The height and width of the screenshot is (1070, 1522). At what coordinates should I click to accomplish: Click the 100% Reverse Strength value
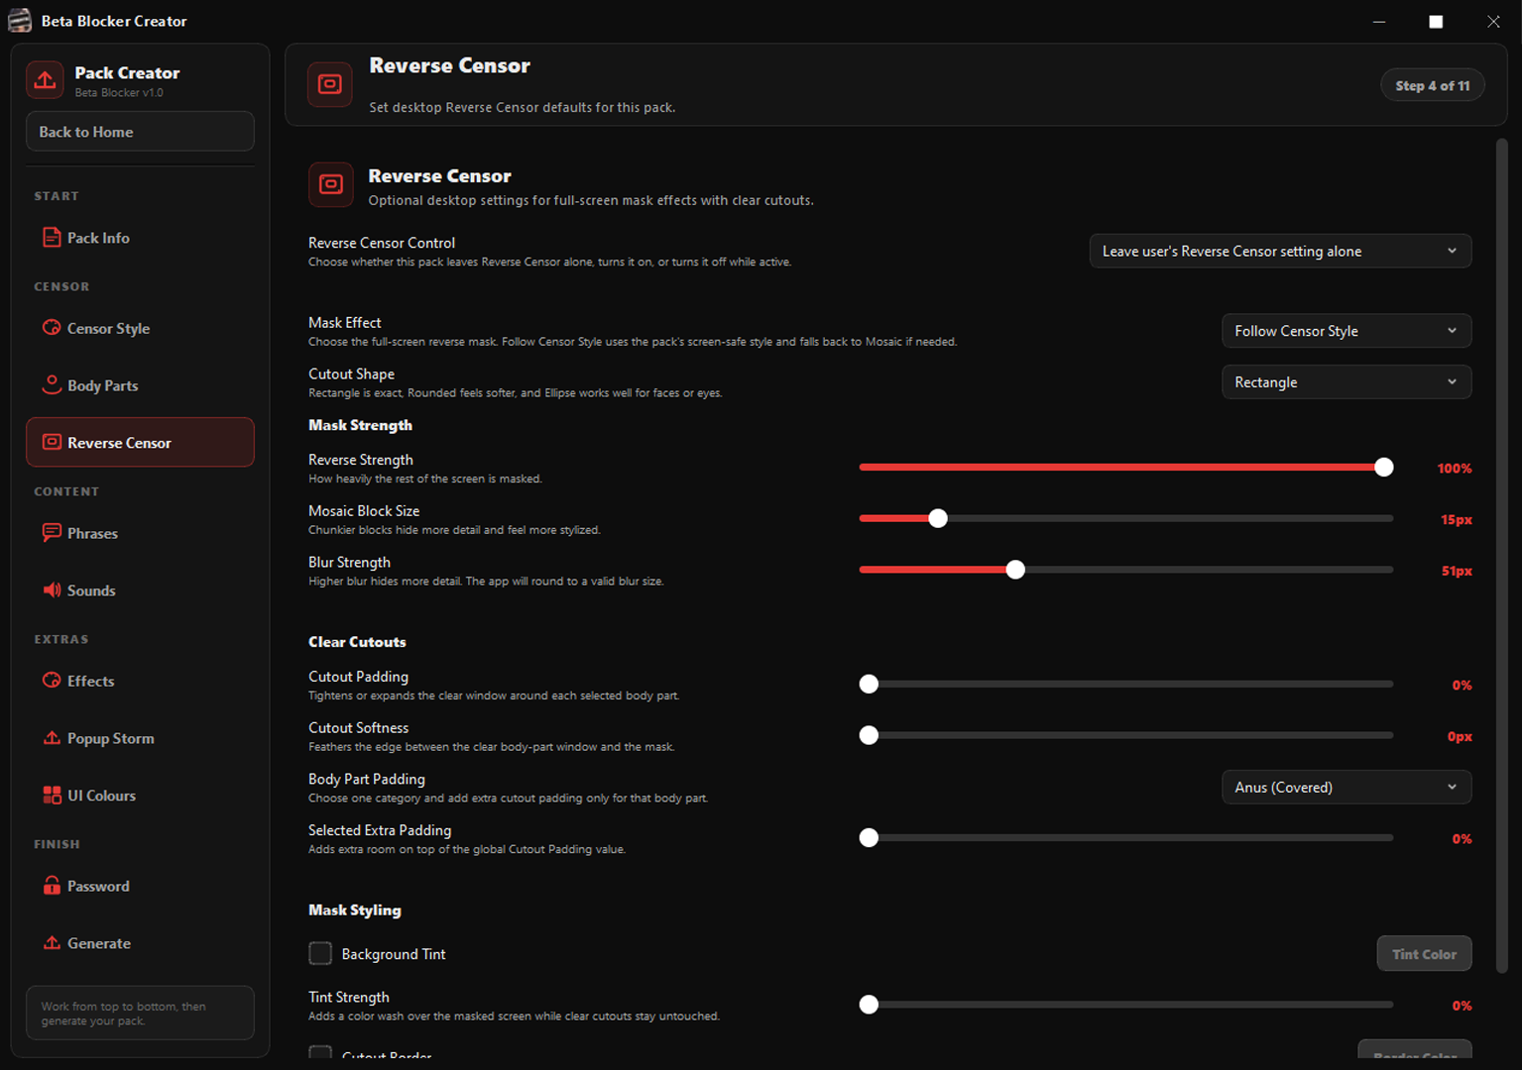tap(1454, 469)
